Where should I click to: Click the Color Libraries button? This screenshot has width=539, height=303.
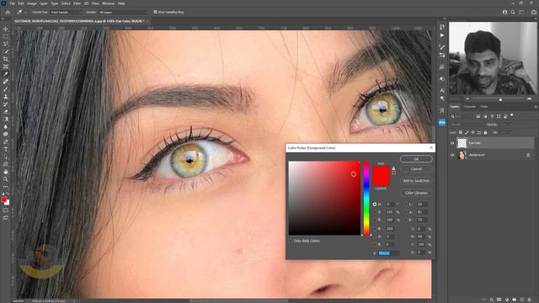coord(416,193)
